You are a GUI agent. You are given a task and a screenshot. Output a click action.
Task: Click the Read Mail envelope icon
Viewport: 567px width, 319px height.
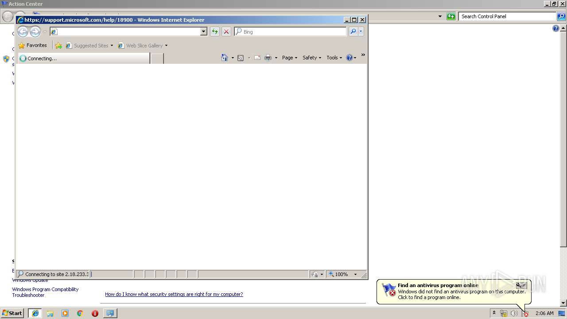(x=257, y=58)
